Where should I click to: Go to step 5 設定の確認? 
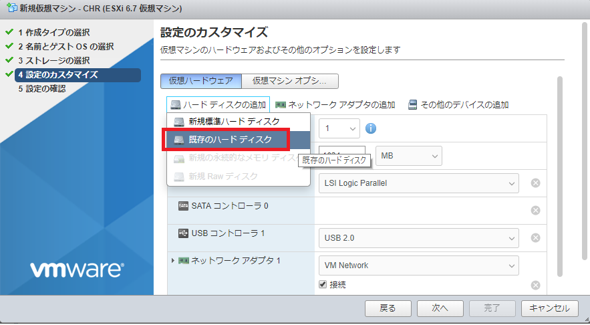tap(42, 89)
